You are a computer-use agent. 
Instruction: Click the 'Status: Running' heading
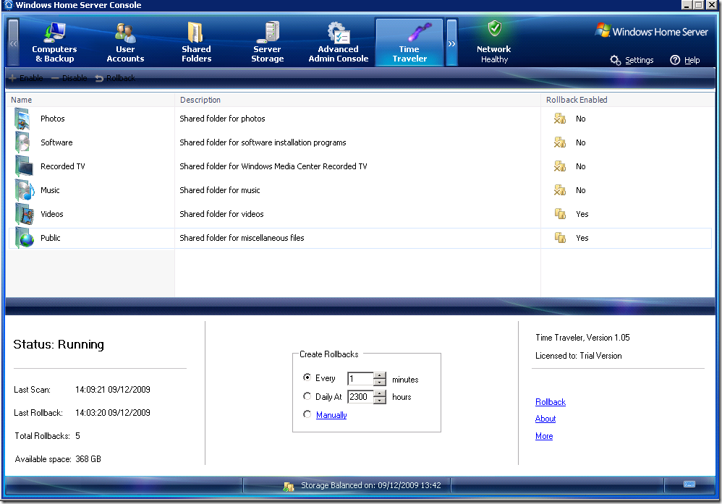[x=59, y=345]
